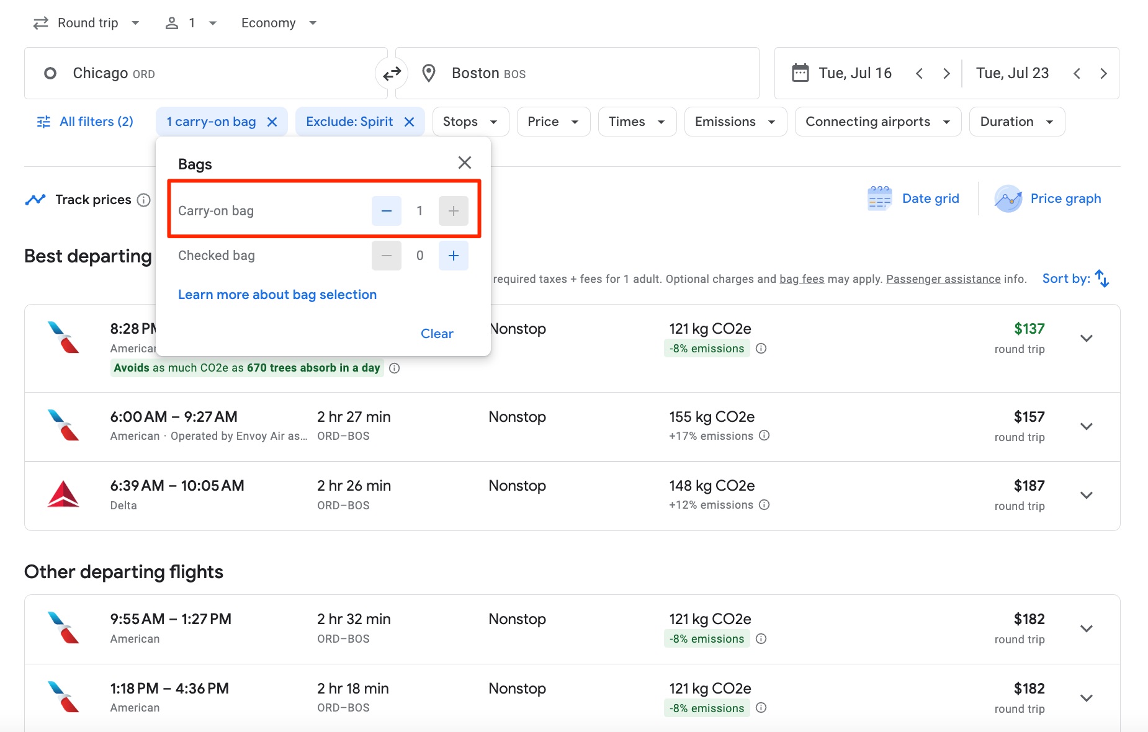Click Learn more about bag selection
1148x732 pixels.
(x=277, y=294)
